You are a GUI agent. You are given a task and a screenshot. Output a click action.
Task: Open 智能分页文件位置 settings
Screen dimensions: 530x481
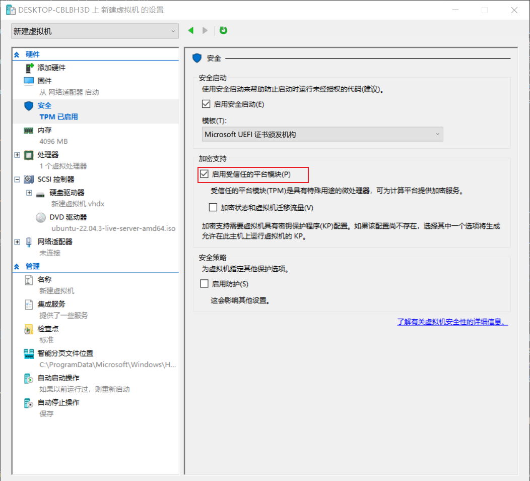point(65,353)
